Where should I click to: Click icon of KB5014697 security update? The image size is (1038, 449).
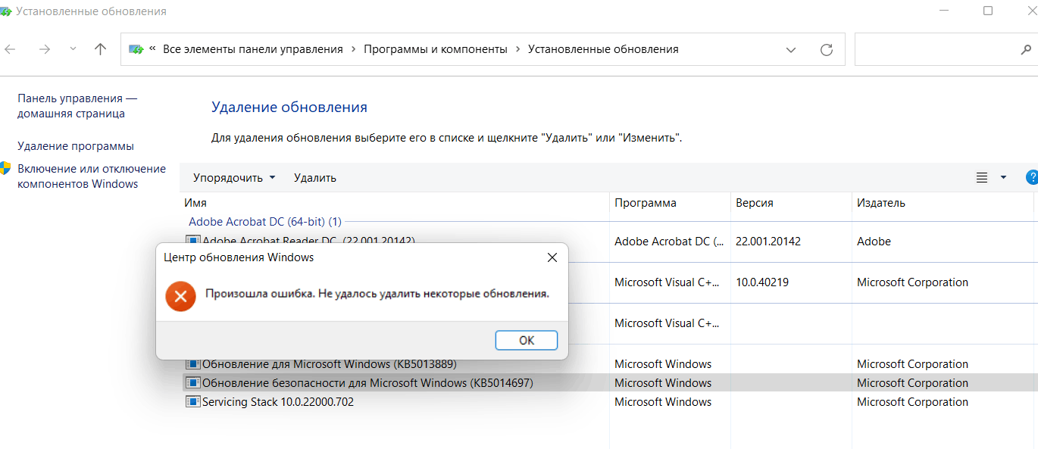coord(192,383)
